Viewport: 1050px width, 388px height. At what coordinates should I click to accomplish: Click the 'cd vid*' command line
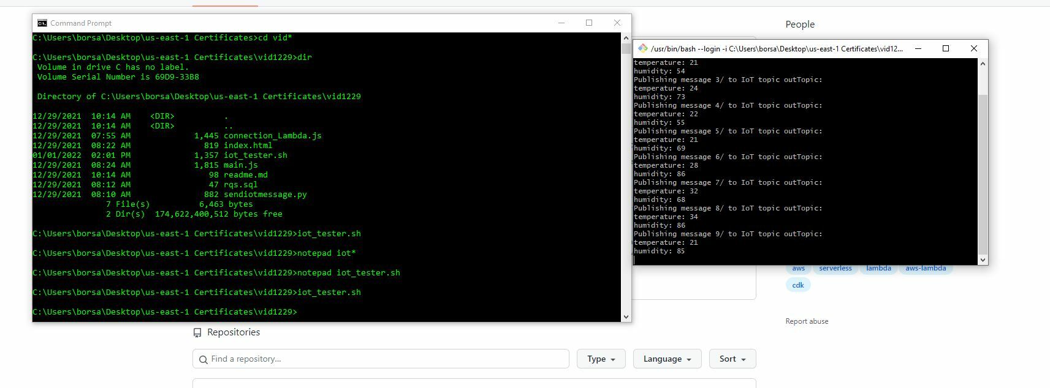pyautogui.click(x=162, y=38)
